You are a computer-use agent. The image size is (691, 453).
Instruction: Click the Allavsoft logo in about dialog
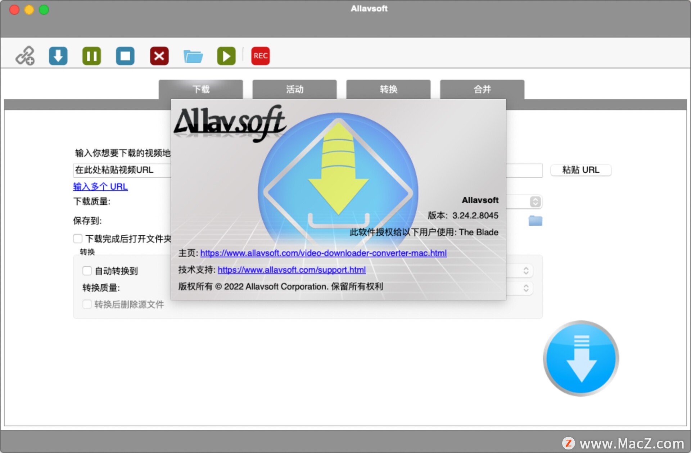(230, 123)
